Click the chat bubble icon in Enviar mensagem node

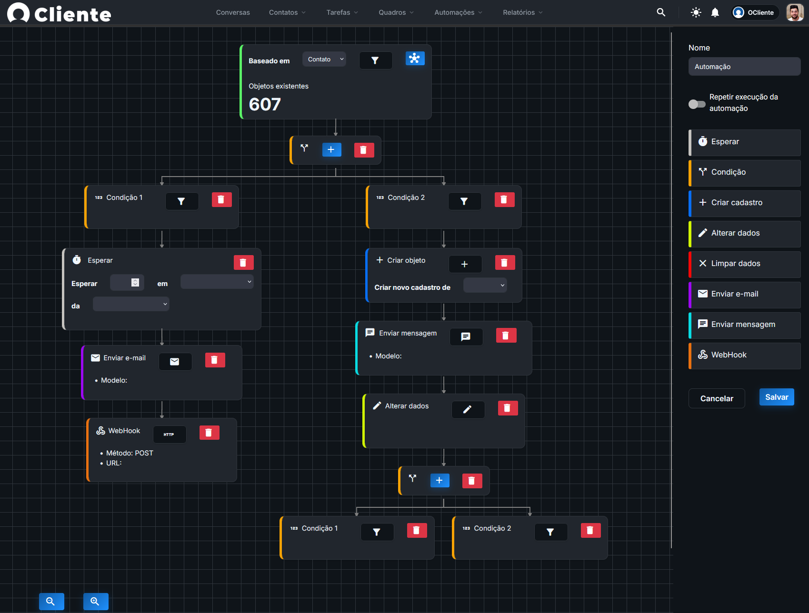pyautogui.click(x=466, y=336)
